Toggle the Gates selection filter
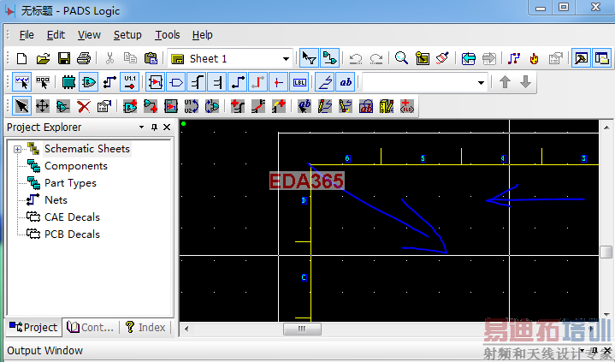615x362 pixels. tap(89, 82)
